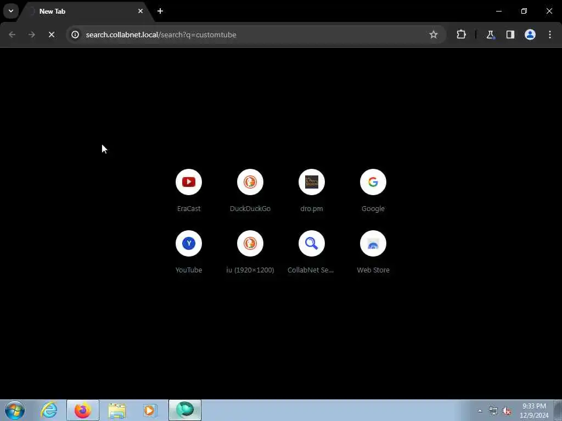The width and height of the screenshot is (562, 421).
Task: Open a new tab
Action: coord(160,11)
